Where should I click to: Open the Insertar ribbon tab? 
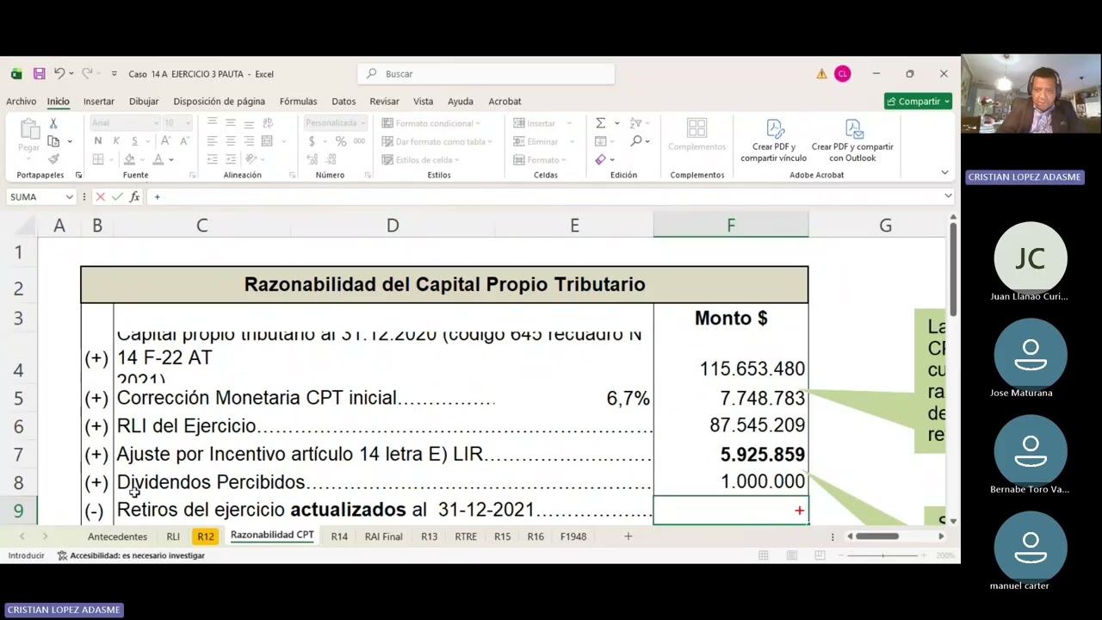pos(99,102)
